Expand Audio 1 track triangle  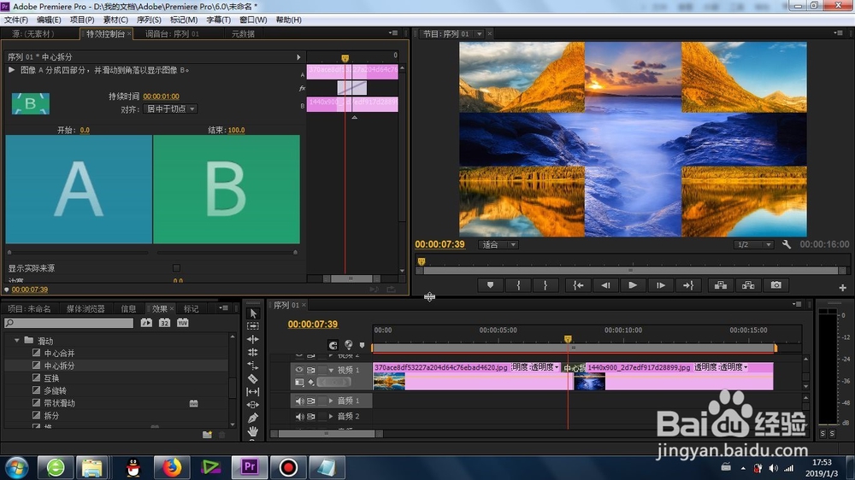pos(331,401)
